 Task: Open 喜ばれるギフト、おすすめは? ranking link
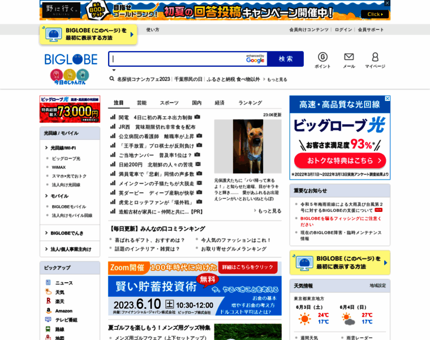150,240
